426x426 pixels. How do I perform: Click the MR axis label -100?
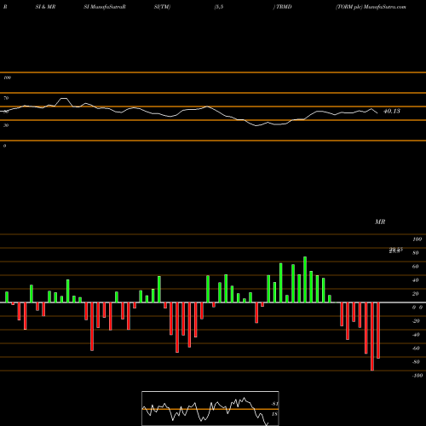[x=417, y=376]
